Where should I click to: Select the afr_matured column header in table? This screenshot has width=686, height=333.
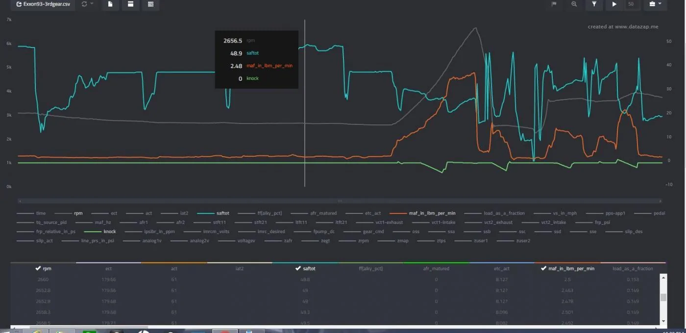coord(436,268)
